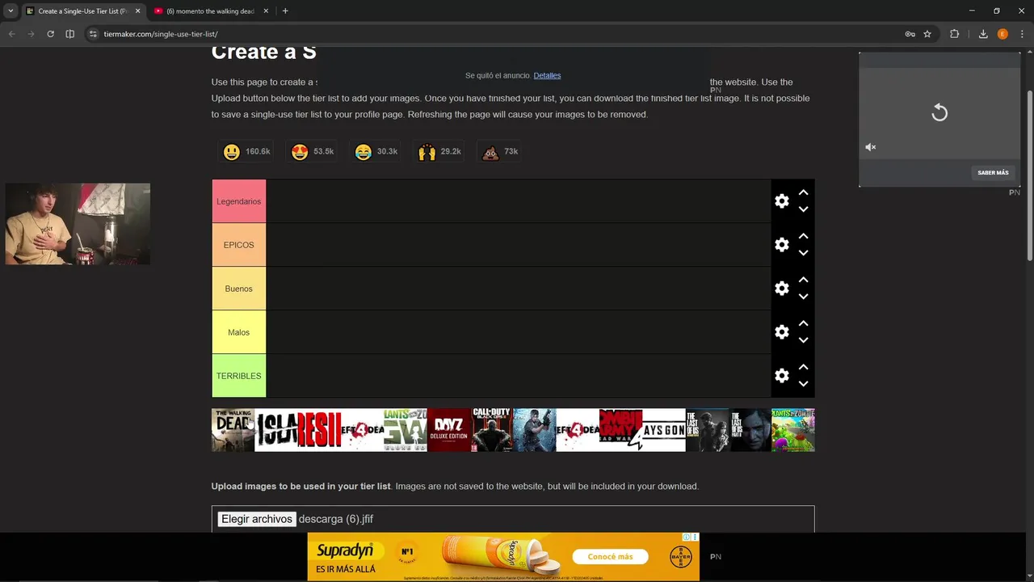React with heart-eyes emoji 53.5k

pos(313,152)
